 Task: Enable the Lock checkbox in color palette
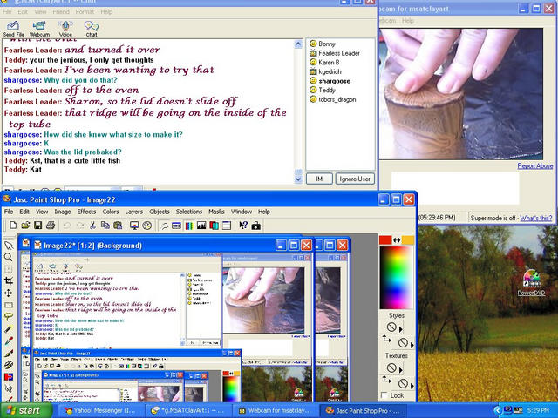coord(384,394)
